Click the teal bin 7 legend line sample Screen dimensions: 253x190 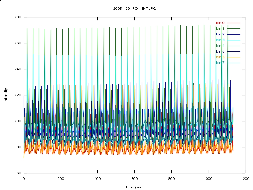pos(234,63)
